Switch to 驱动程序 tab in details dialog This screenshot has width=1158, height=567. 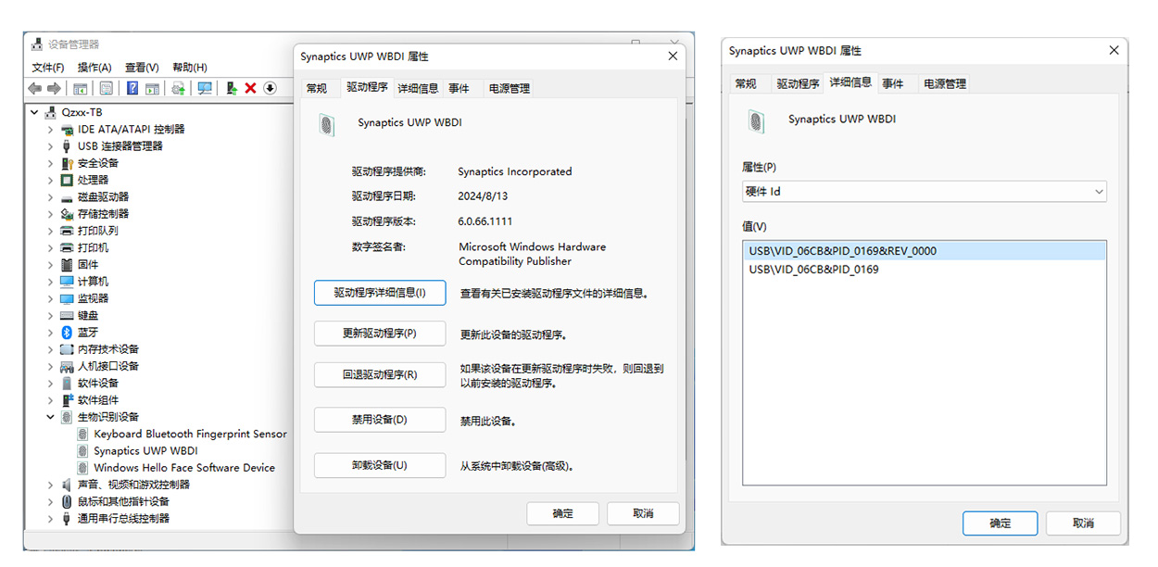click(798, 83)
